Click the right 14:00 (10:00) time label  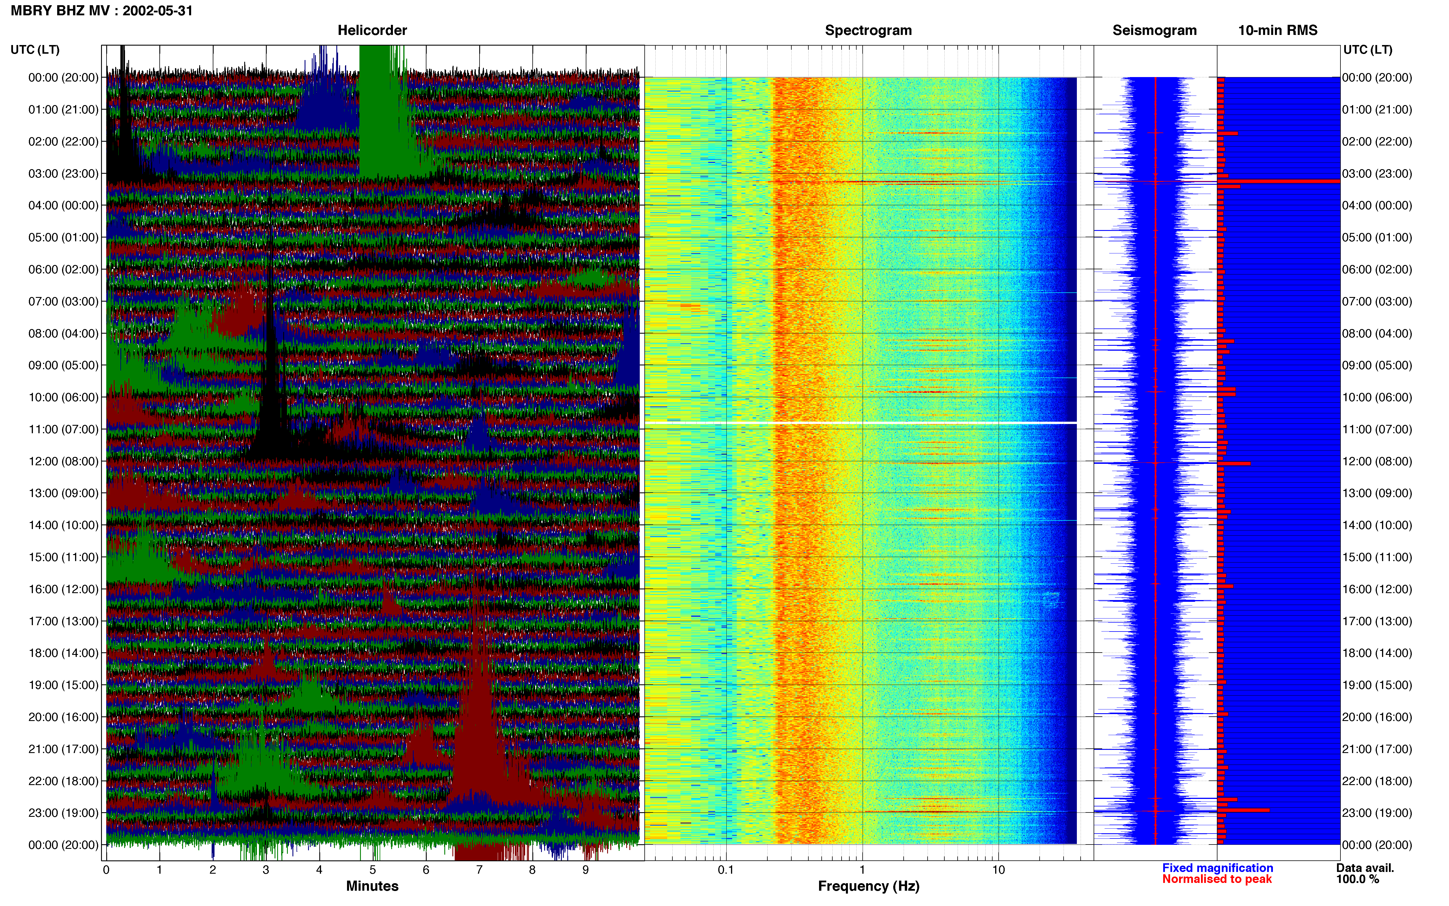point(1377,526)
